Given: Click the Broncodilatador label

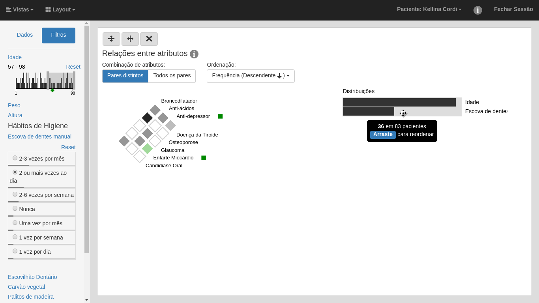Looking at the screenshot, I should [x=179, y=101].
